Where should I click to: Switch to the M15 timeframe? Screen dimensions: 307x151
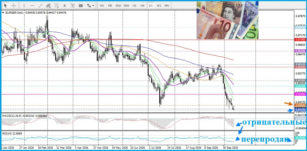(x=118, y=5)
